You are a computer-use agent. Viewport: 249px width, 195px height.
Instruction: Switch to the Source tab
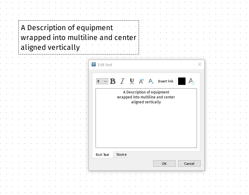(x=121, y=154)
